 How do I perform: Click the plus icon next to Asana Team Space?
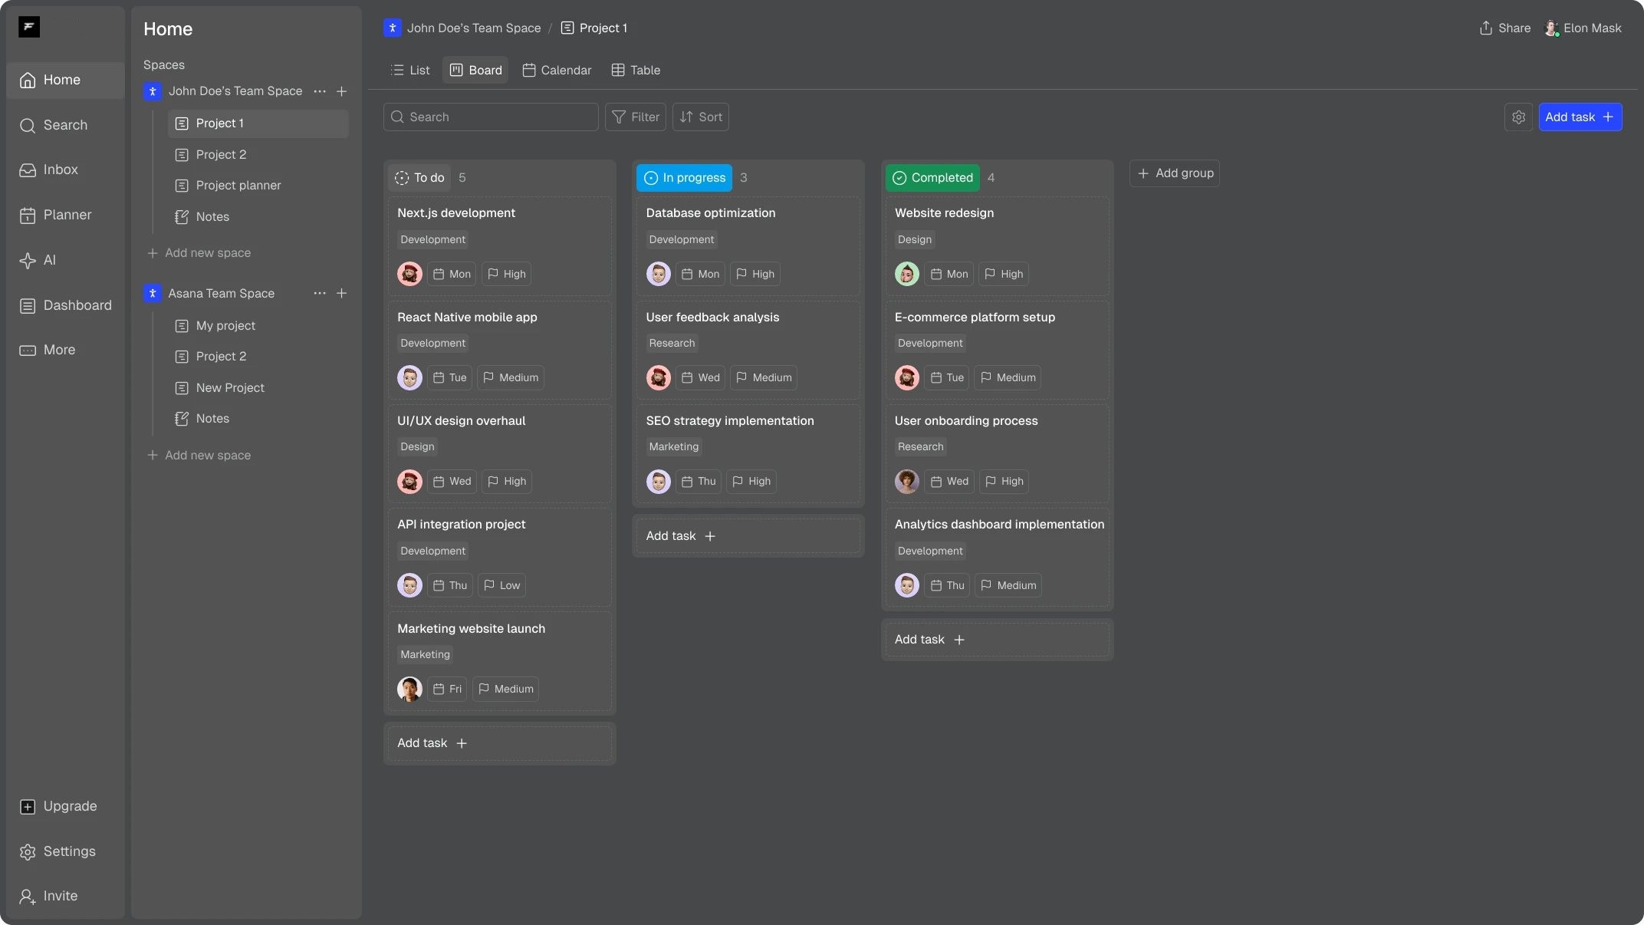click(342, 293)
